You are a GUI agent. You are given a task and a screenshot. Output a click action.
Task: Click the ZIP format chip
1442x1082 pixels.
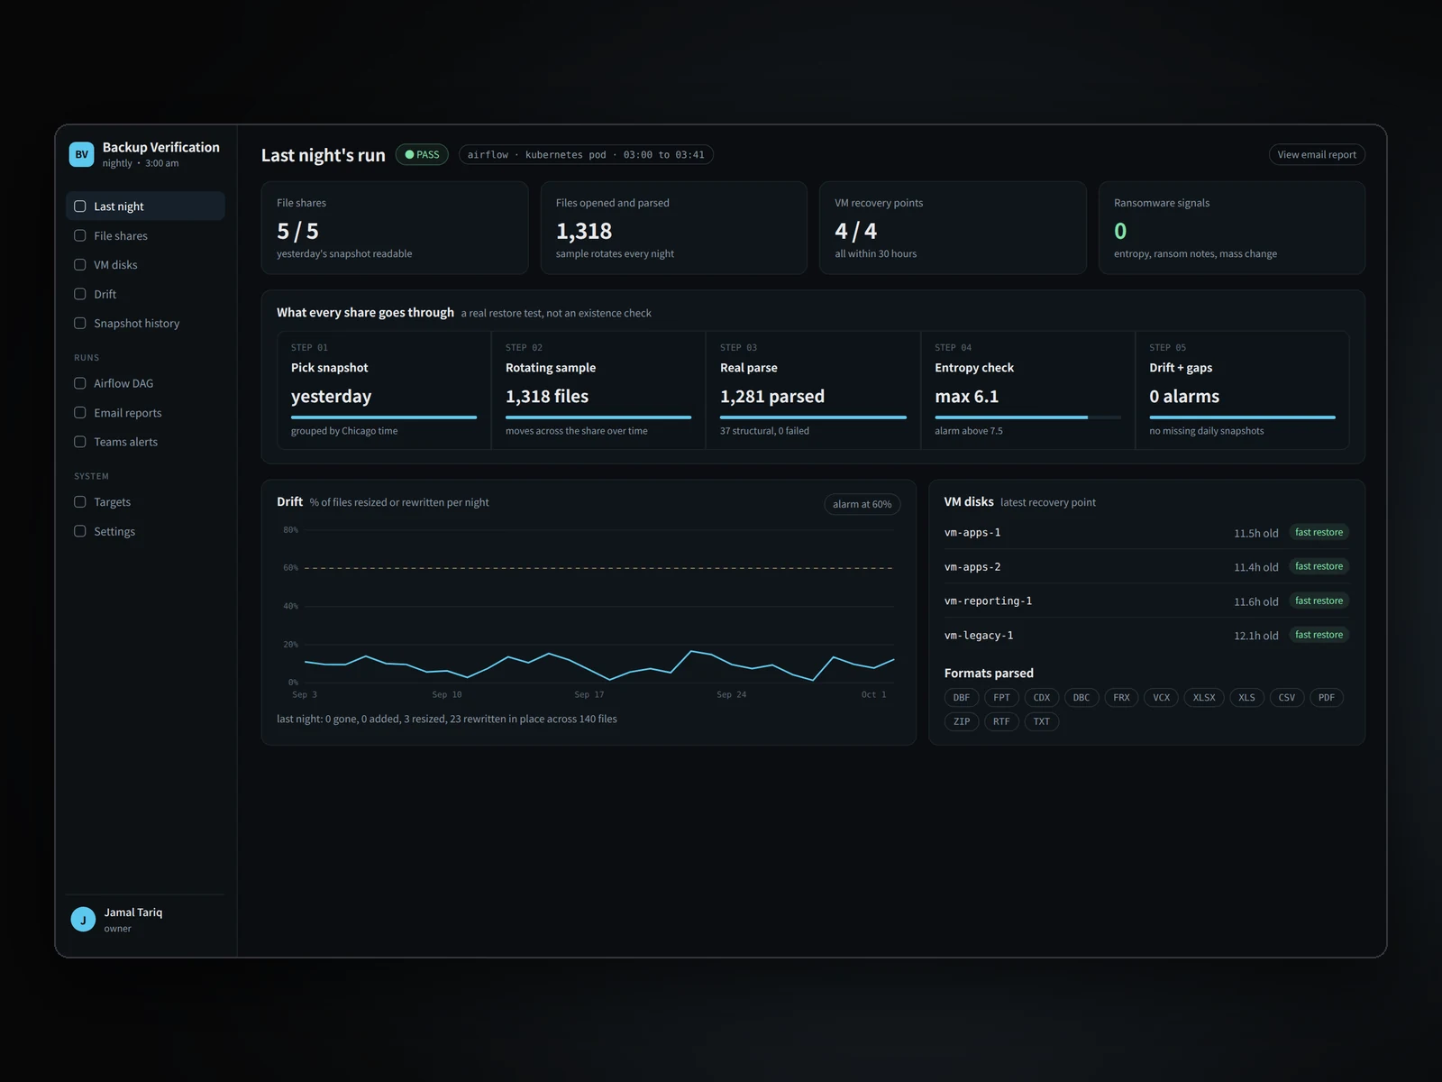pos(962,722)
